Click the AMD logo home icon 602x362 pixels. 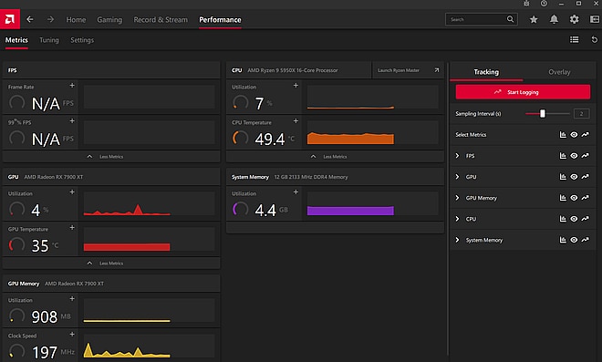coord(10,19)
